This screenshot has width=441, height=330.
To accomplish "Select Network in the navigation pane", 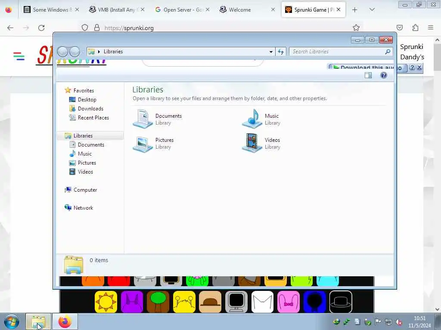I will coord(83,208).
